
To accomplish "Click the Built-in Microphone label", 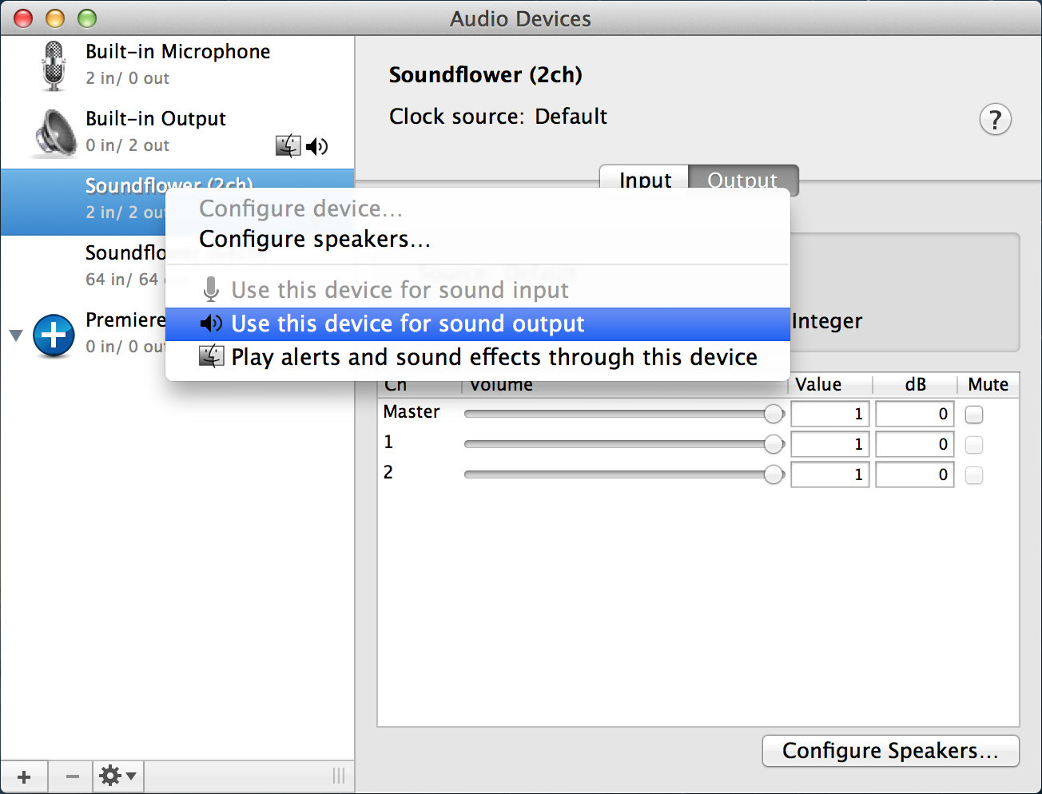I will point(178,52).
